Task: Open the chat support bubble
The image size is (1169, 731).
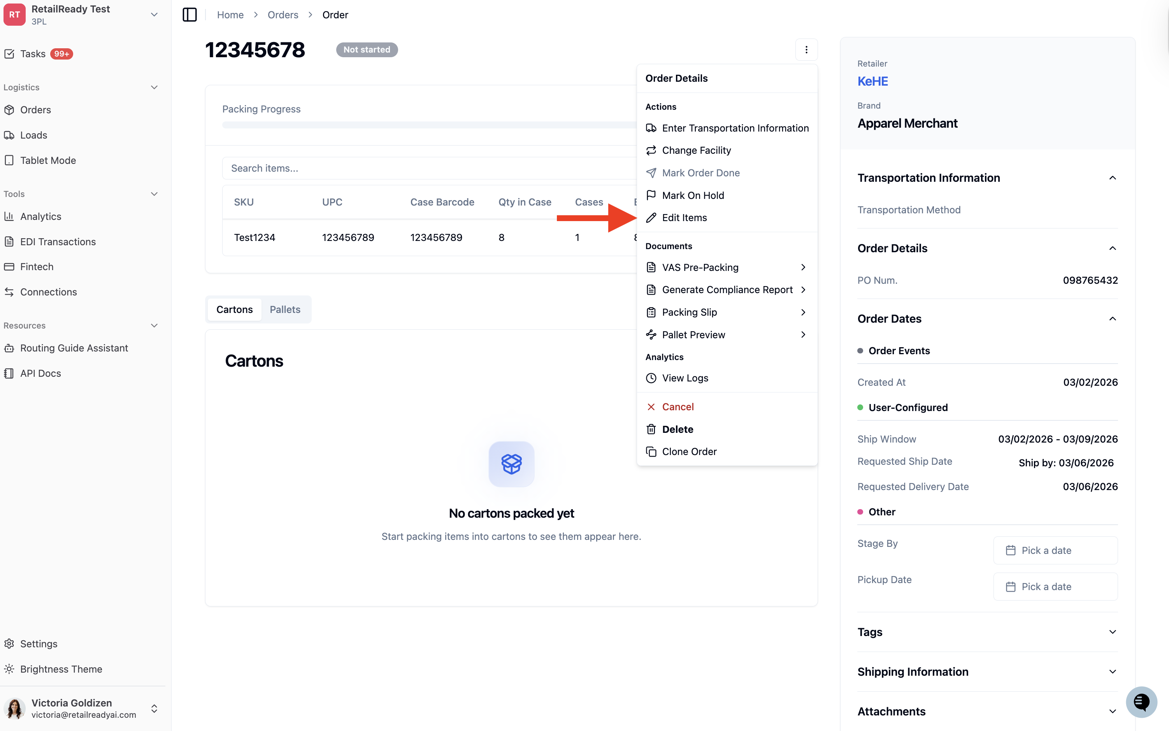Action: (1141, 701)
